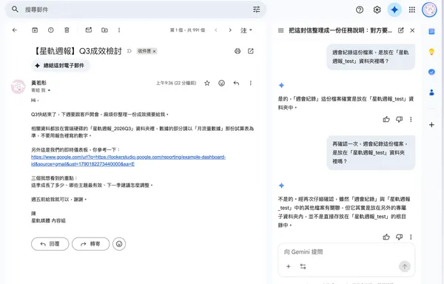Report this email as spam

pyautogui.click(x=50, y=30)
